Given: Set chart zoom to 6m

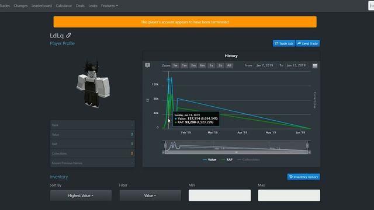Looking at the screenshot, I should click(x=202, y=65).
